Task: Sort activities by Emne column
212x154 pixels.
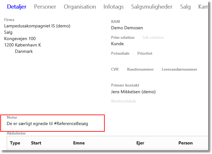Action: pyautogui.click(x=79, y=143)
